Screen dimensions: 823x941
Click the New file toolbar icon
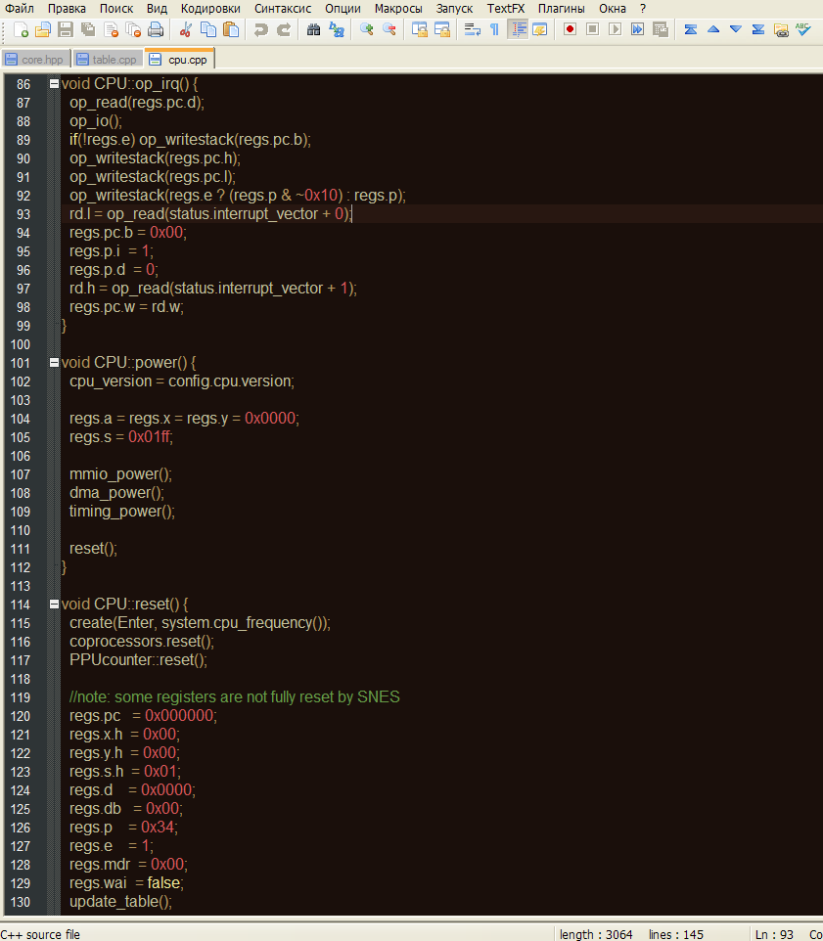(x=20, y=29)
